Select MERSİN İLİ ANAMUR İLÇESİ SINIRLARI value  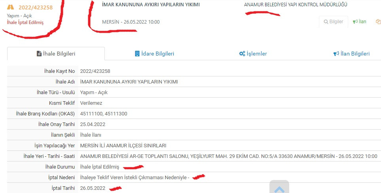pos(123,146)
